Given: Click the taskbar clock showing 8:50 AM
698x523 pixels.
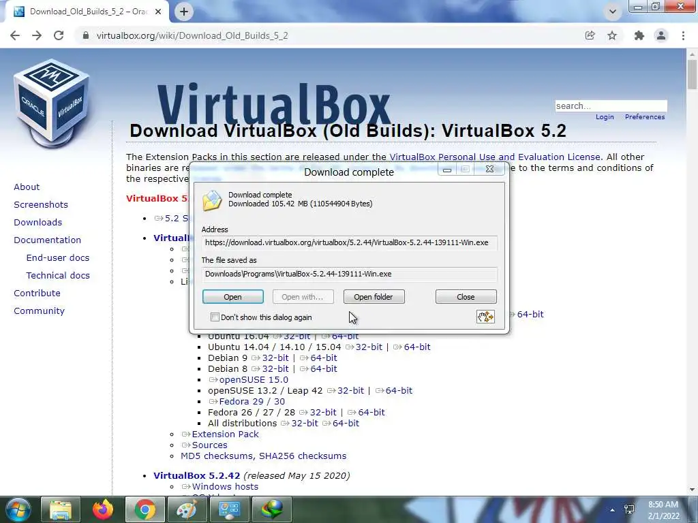Looking at the screenshot, I should click(663, 510).
